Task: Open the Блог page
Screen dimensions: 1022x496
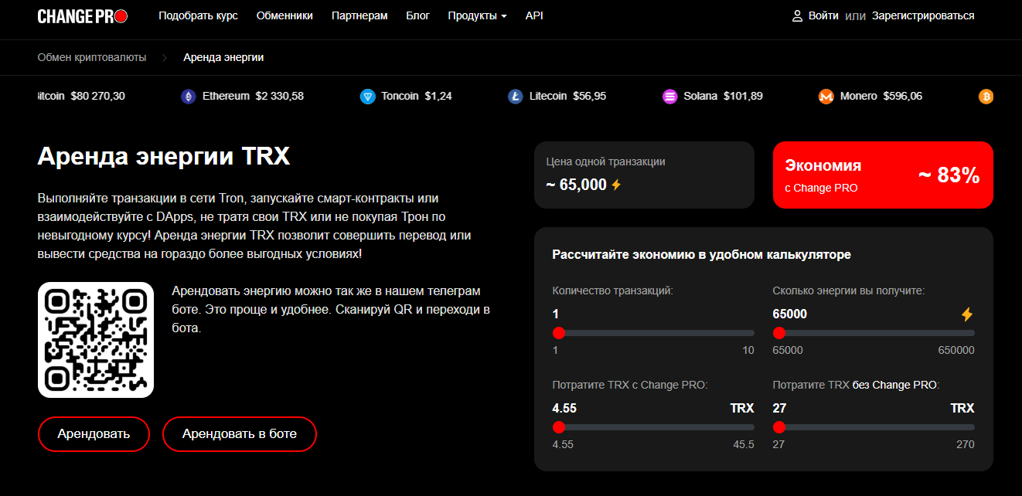Action: [417, 15]
